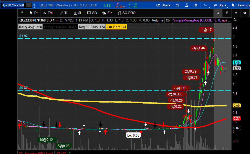250x154 pixels.
Task: Click the symbol input field QQ230707P368
Action: [13, 5]
